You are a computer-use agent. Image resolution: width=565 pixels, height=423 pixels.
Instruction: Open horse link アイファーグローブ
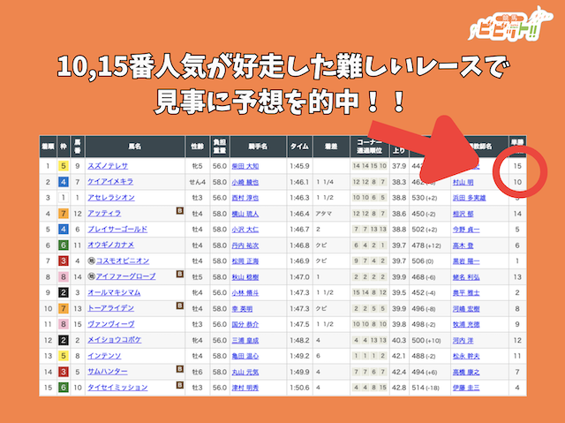tap(125, 276)
